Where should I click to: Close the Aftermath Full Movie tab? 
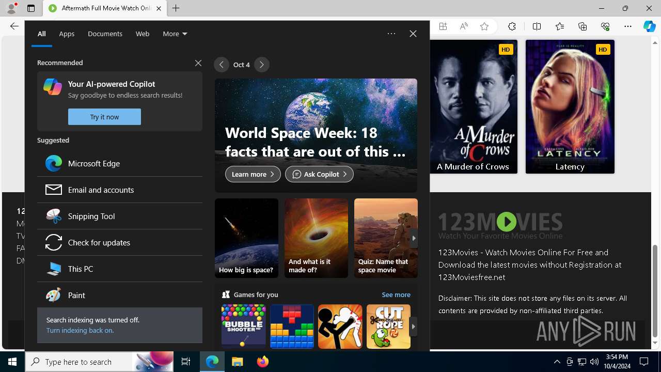(x=159, y=8)
